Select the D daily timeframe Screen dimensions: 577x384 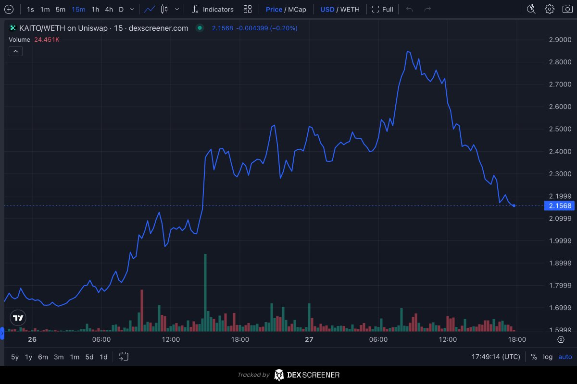point(121,9)
